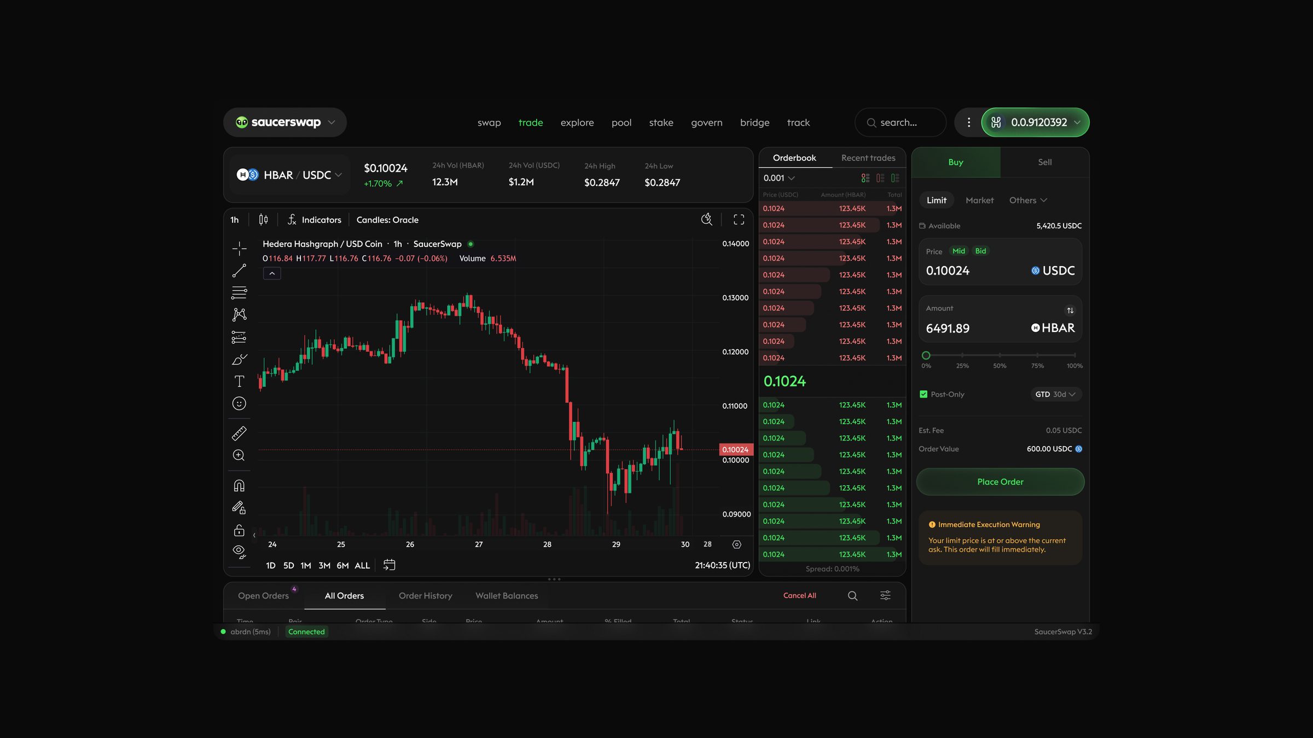Open the three-dot more menu
This screenshot has width=1313, height=738.
tap(968, 122)
